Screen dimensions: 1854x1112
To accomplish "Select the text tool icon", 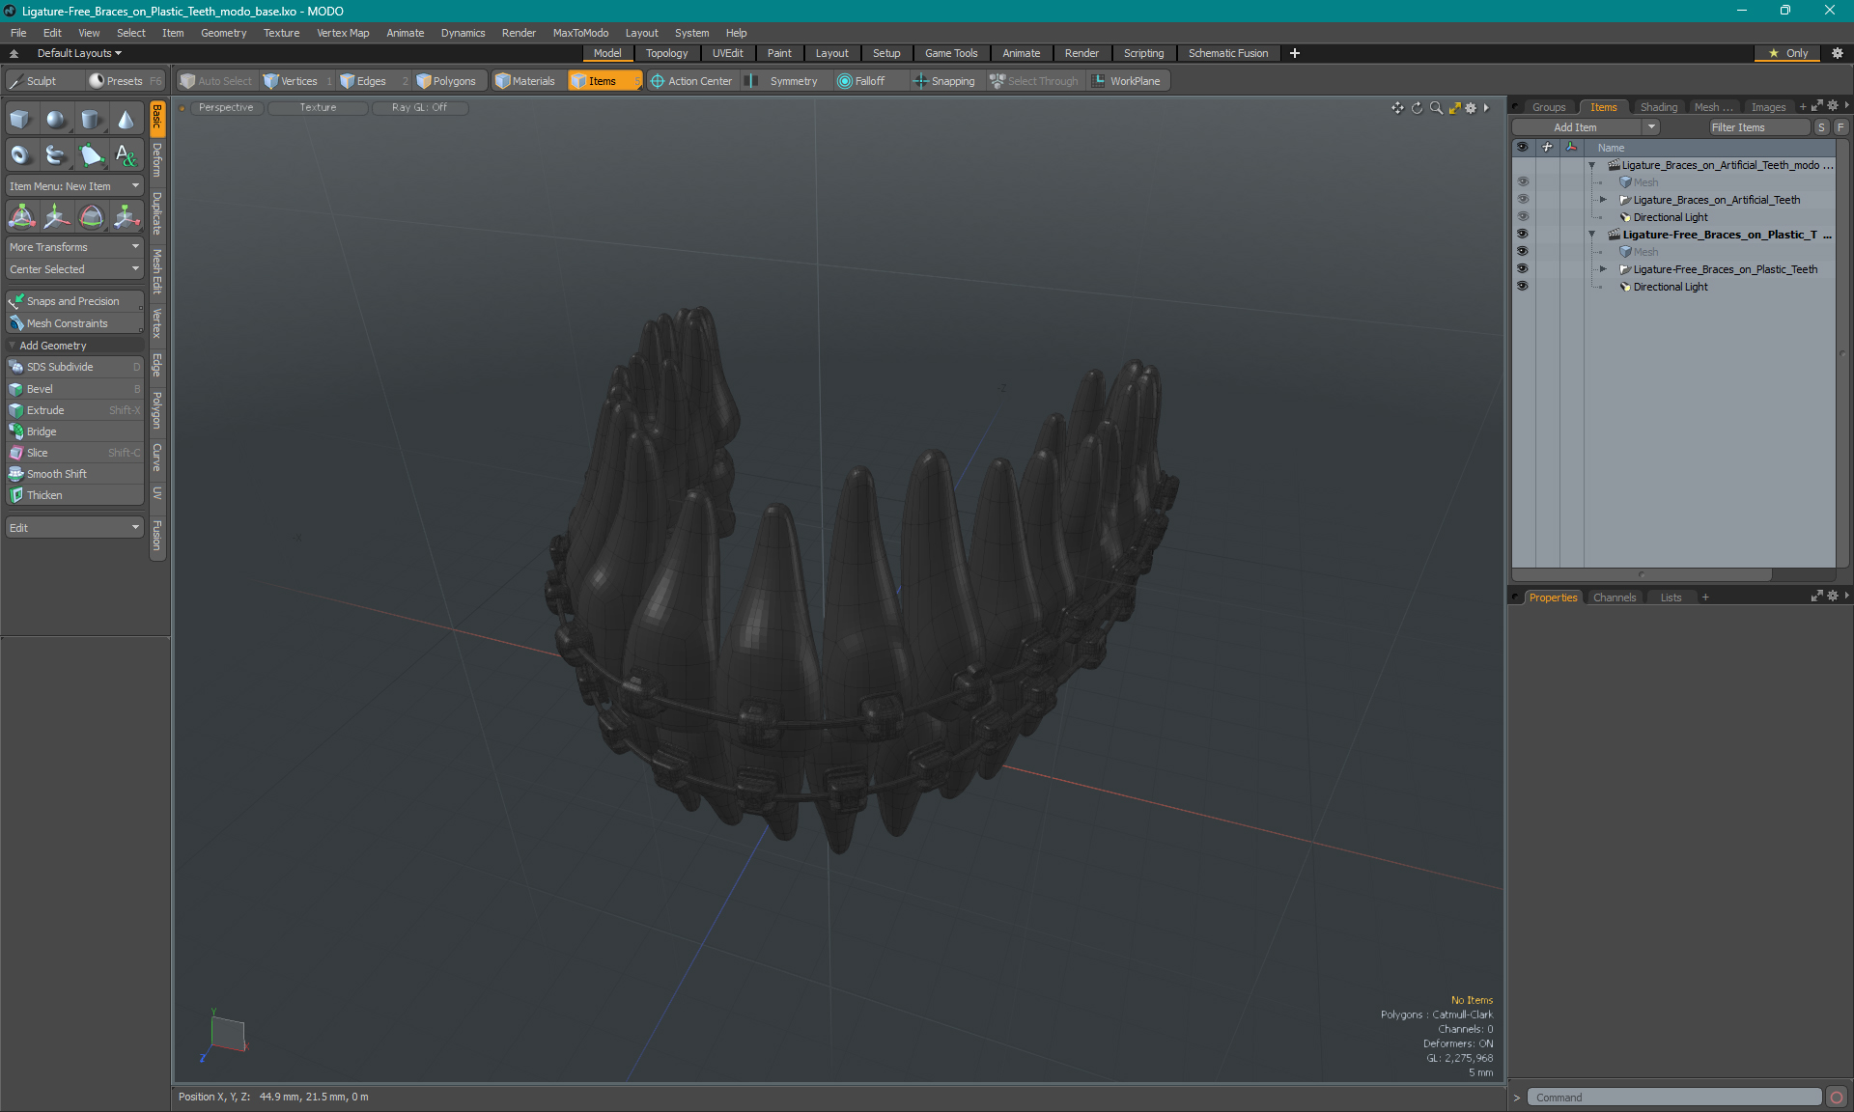I will point(126,154).
